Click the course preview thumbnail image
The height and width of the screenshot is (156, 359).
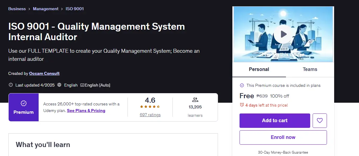coord(283,34)
